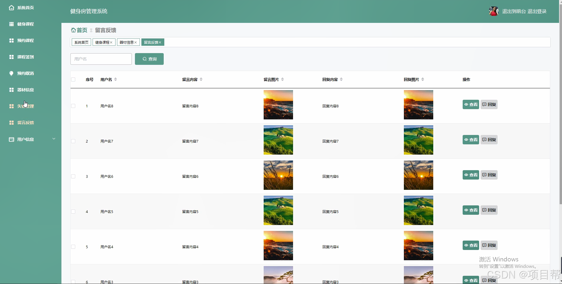Image resolution: width=562 pixels, height=284 pixels.
Task: Sort by 回复图片 column
Action: tap(423, 80)
